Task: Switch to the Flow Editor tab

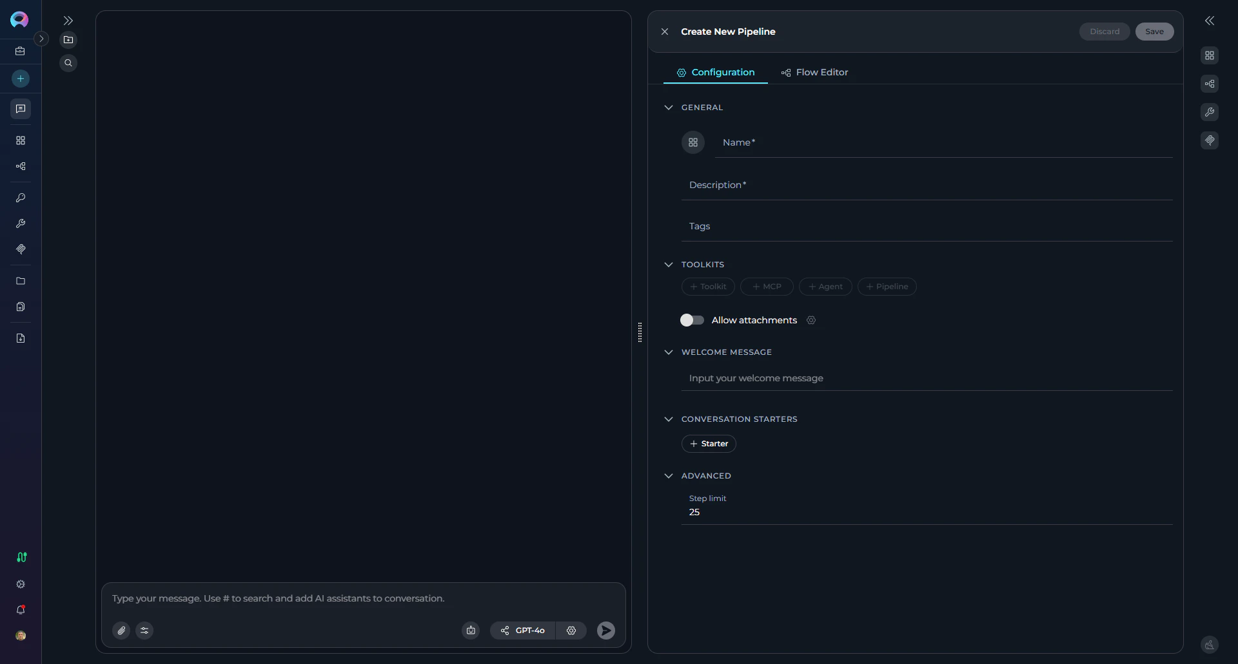Action: point(814,72)
